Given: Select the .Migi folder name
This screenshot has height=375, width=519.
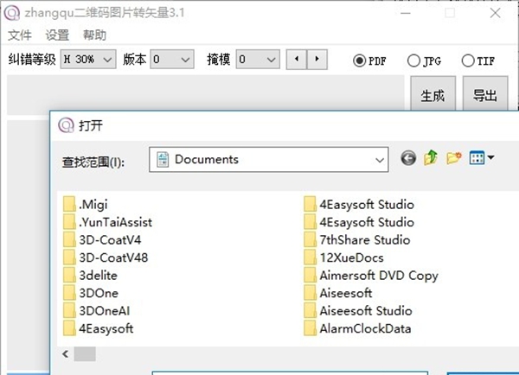Looking at the screenshot, I should pyautogui.click(x=93, y=205).
